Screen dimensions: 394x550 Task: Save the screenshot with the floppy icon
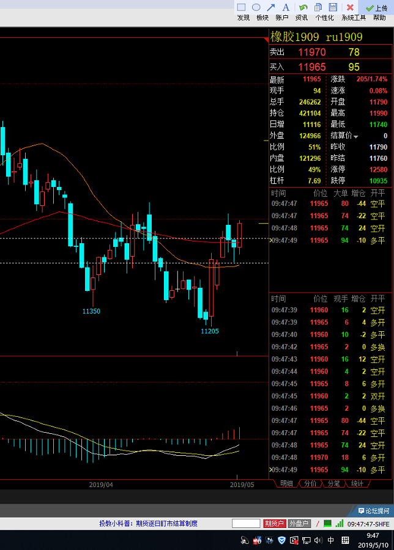[333, 7]
